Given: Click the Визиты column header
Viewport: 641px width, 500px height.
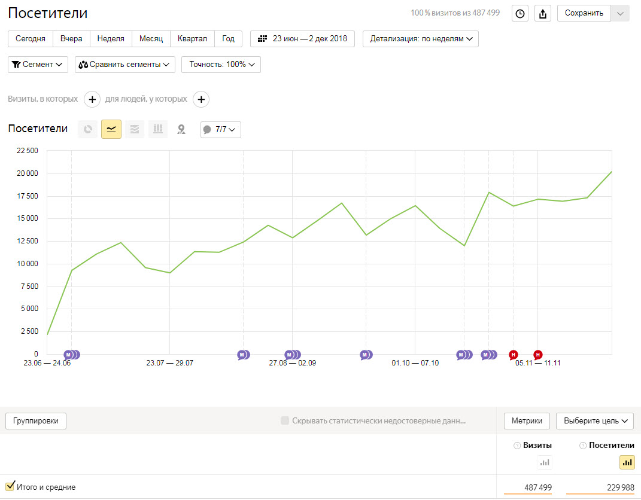Looking at the screenshot, I should click(537, 446).
